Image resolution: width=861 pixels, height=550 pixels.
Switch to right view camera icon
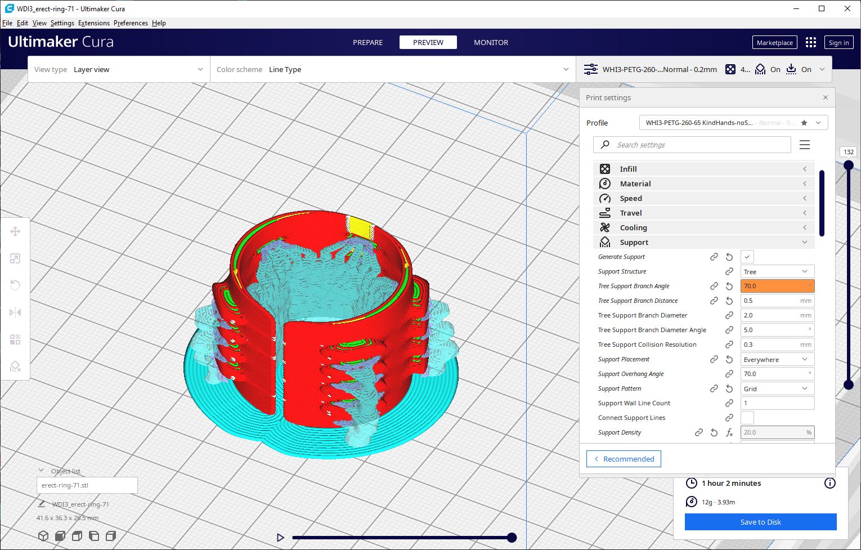111,536
